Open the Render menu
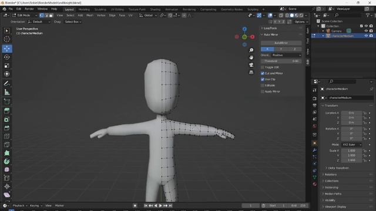 pos(29,9)
